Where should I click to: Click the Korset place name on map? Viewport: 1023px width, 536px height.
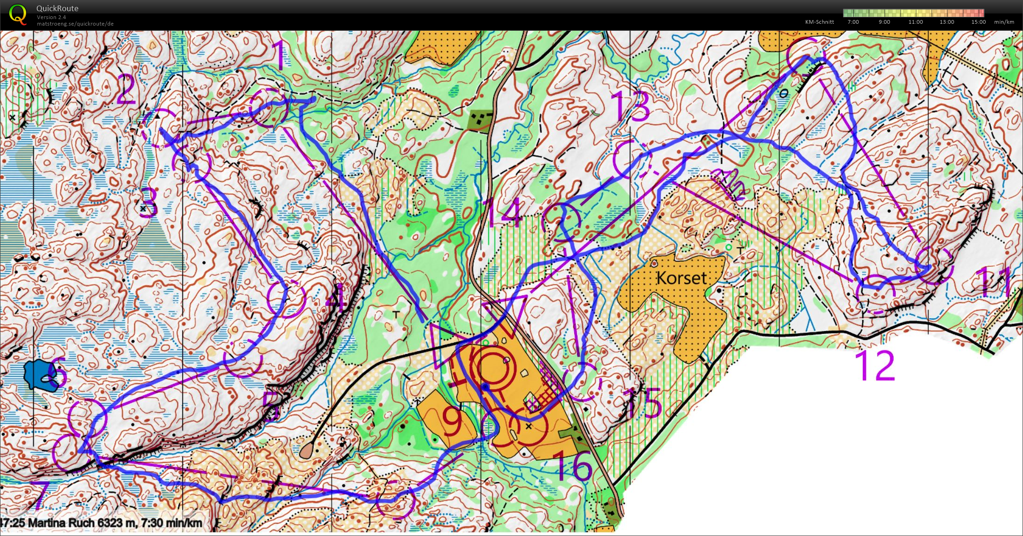681,278
